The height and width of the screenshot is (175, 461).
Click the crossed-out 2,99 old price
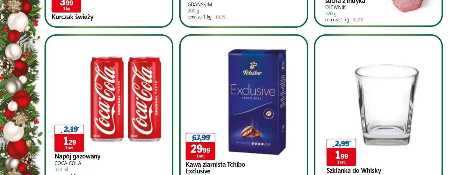(x=341, y=144)
